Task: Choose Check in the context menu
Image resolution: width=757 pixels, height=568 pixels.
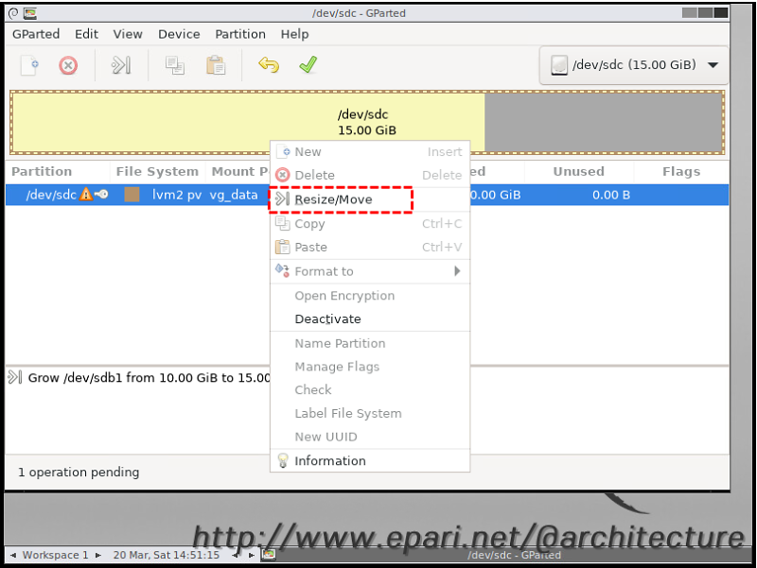Action: point(370,390)
